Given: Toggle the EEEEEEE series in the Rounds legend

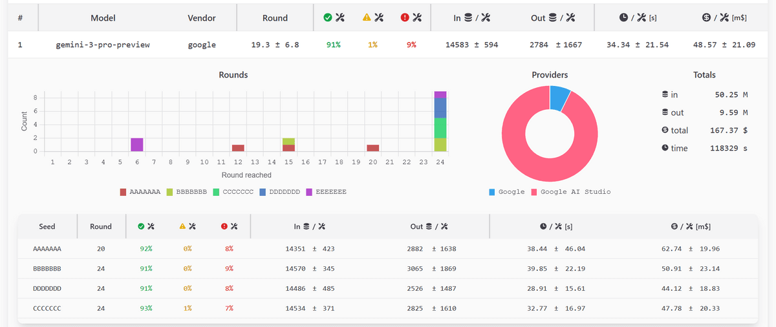Looking at the screenshot, I should tap(326, 192).
